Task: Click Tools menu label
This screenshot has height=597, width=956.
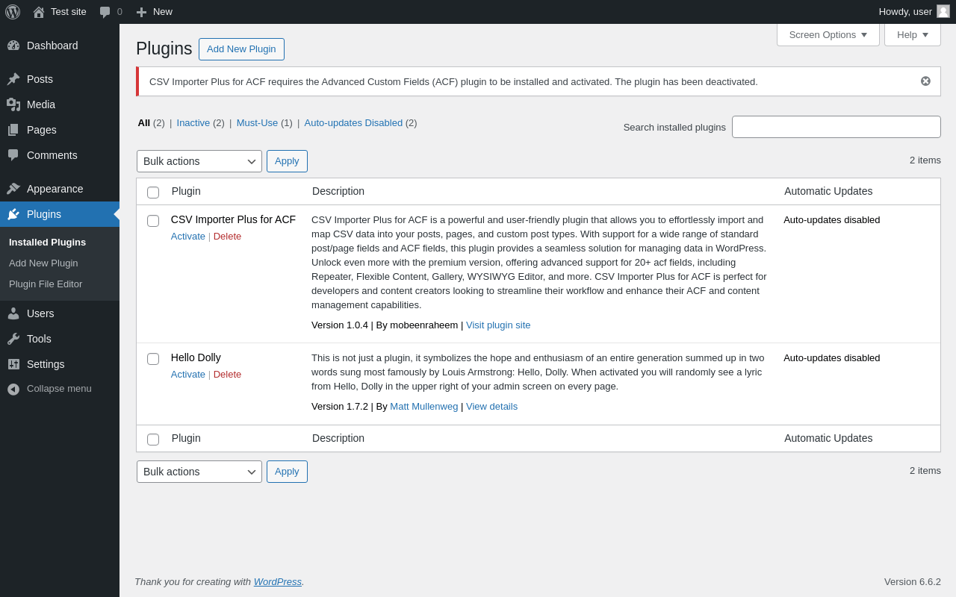Action: coord(39,339)
